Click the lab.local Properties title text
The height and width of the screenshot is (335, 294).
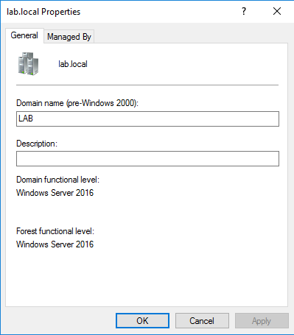(43, 12)
